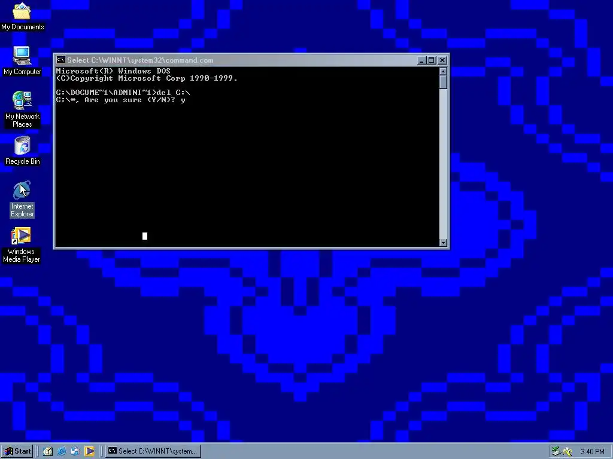613x459 pixels.
Task: Close the command.com window
Action: (442, 60)
